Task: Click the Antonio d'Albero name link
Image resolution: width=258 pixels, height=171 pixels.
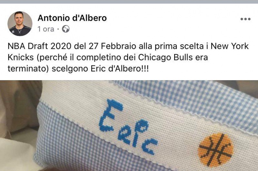Action: point(72,18)
